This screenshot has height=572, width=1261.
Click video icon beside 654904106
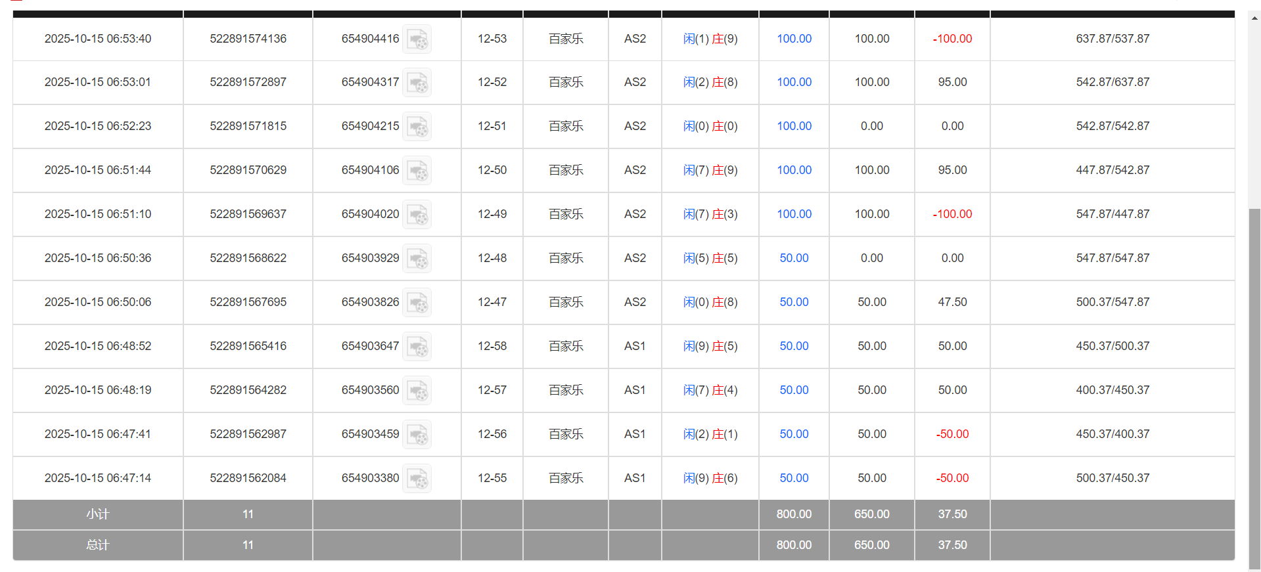(x=417, y=171)
